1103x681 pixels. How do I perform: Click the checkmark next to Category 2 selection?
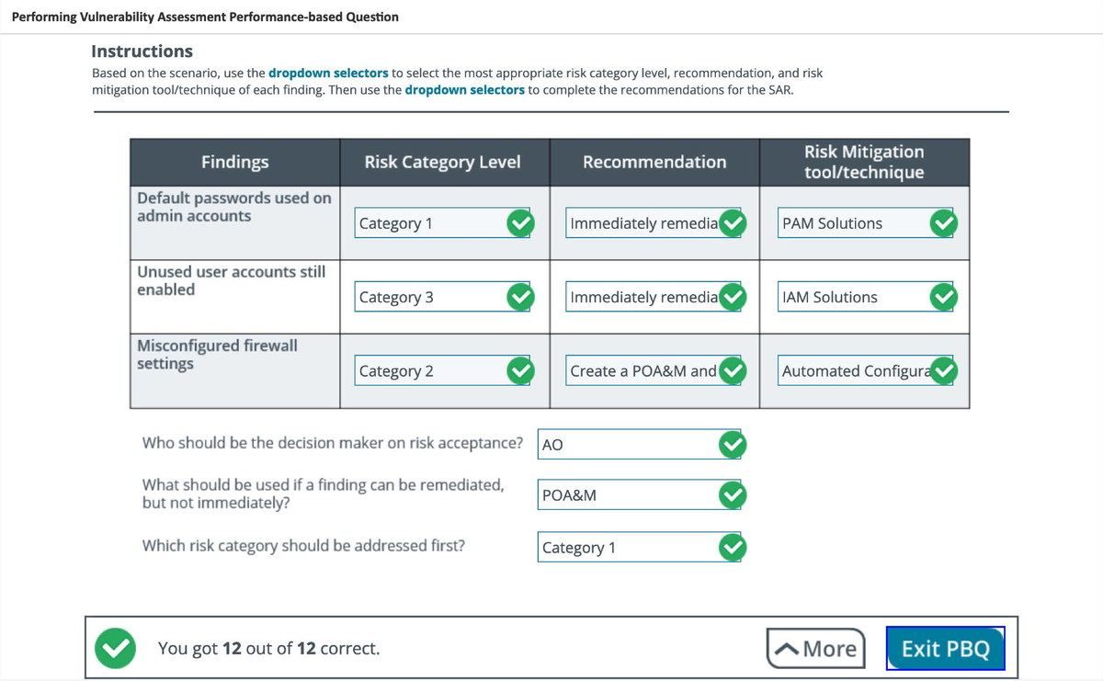[520, 370]
